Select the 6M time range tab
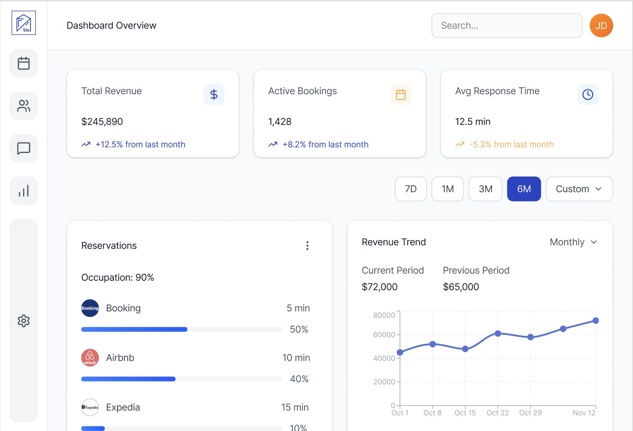The width and height of the screenshot is (633, 431). (x=524, y=189)
